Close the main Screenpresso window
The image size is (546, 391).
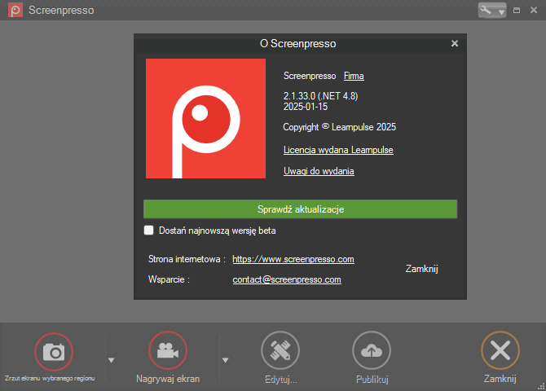(x=534, y=10)
